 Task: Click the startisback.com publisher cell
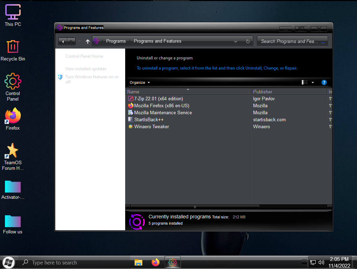[x=269, y=119]
